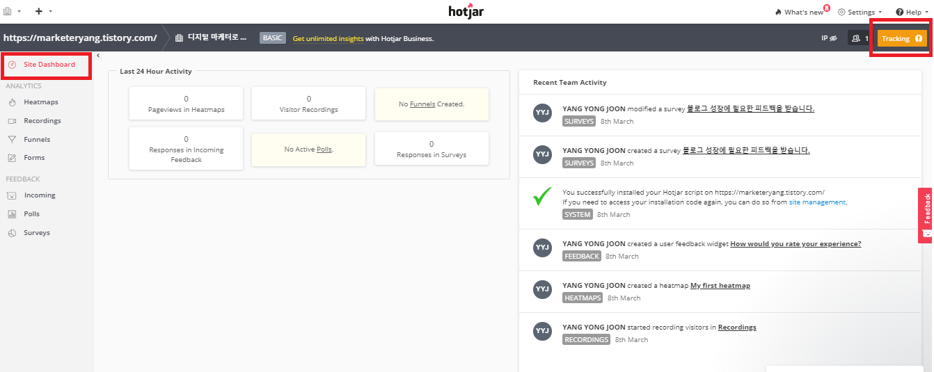Click YYJ avatar beside started recording entry
Viewport: 934px width, 372px height.
(x=542, y=332)
